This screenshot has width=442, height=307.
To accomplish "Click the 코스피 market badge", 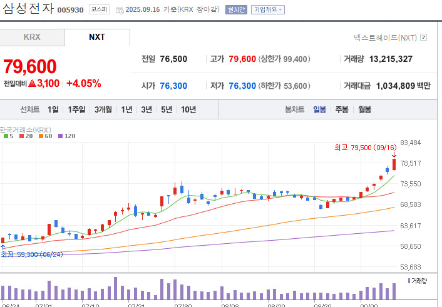I will [99, 9].
